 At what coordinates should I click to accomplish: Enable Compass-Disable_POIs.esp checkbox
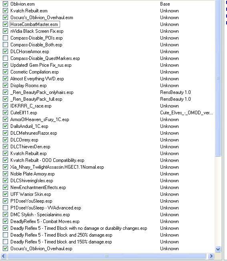5,38
